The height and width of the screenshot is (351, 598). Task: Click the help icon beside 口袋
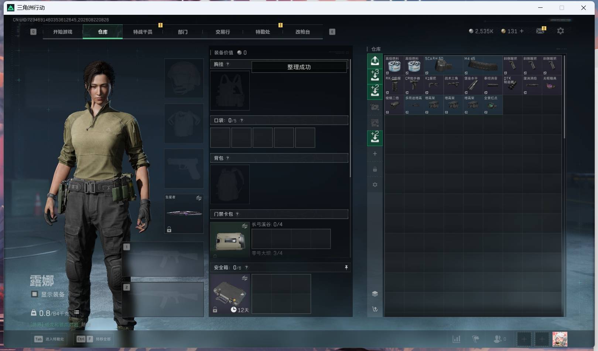[242, 121]
